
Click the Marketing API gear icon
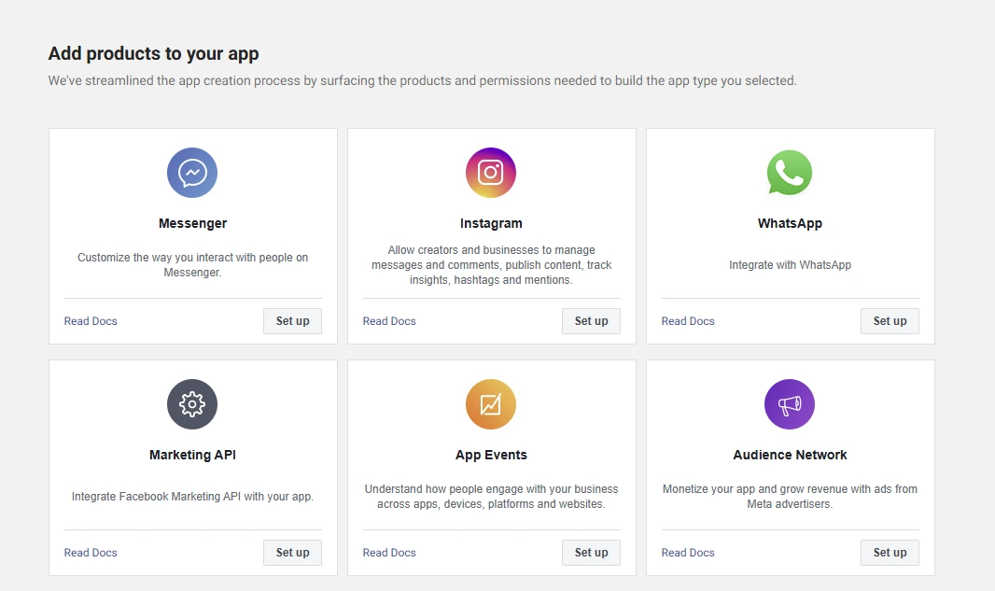[x=192, y=404]
